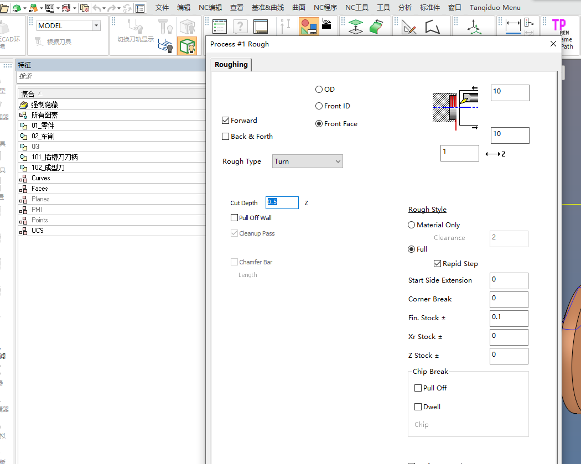Select the Full rough style radio button
The image size is (581, 464).
[411, 249]
